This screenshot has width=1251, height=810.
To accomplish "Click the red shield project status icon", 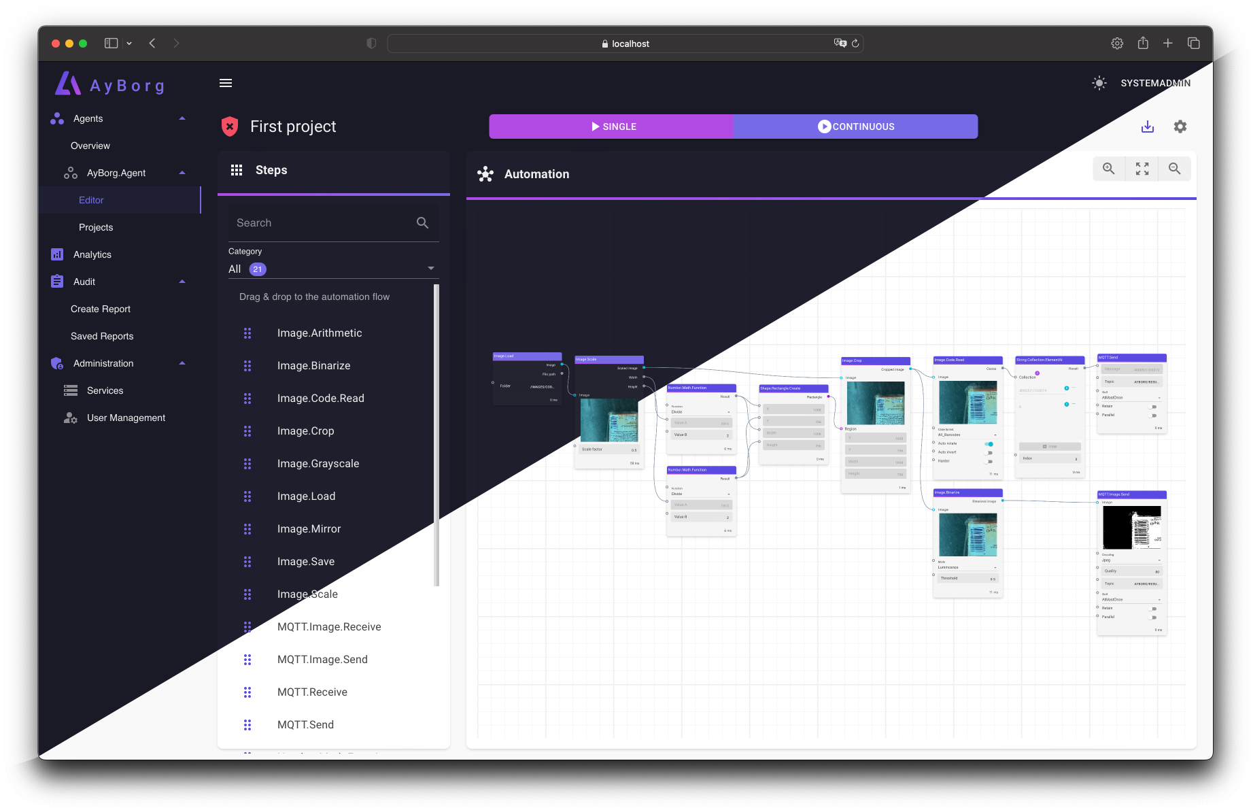I will pos(230,126).
